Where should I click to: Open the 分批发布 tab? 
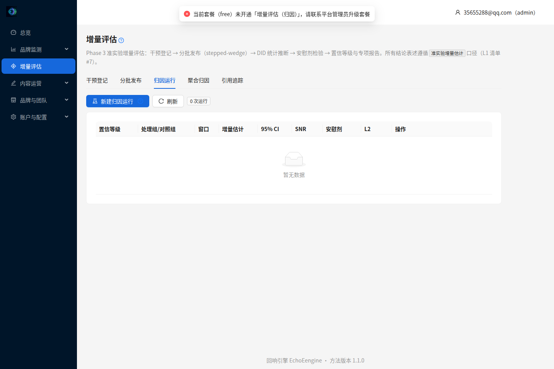coord(131,81)
